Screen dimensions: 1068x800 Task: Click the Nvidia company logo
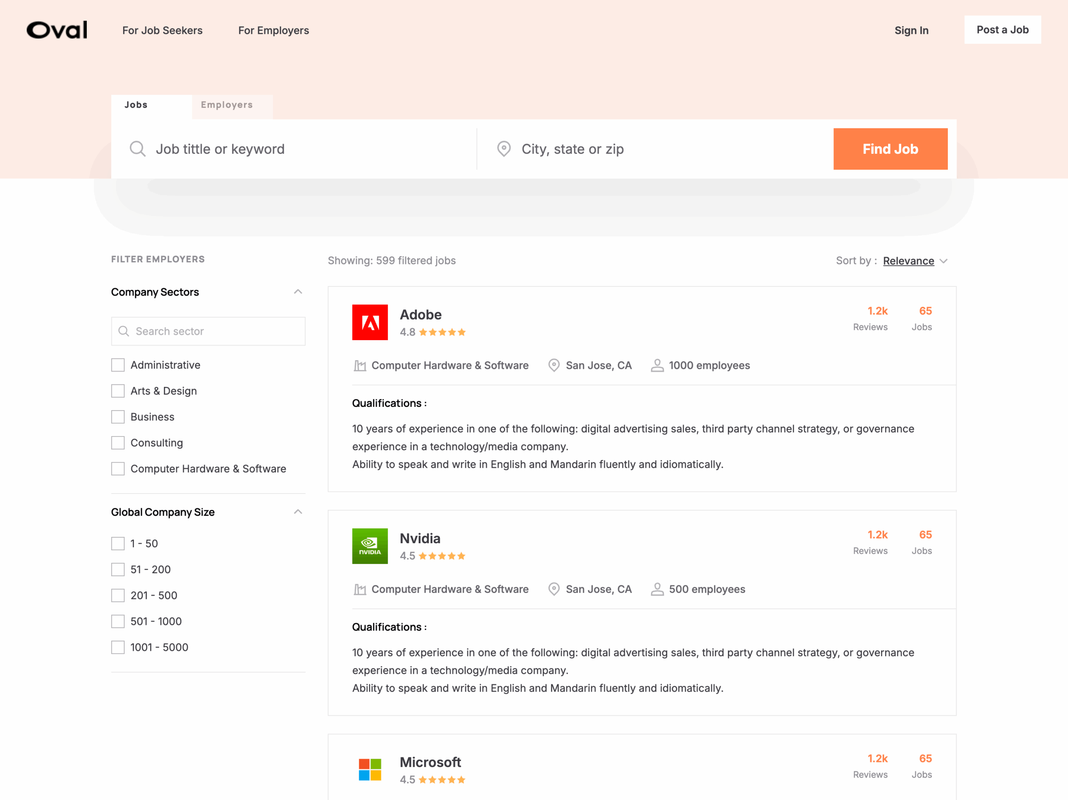(x=370, y=546)
